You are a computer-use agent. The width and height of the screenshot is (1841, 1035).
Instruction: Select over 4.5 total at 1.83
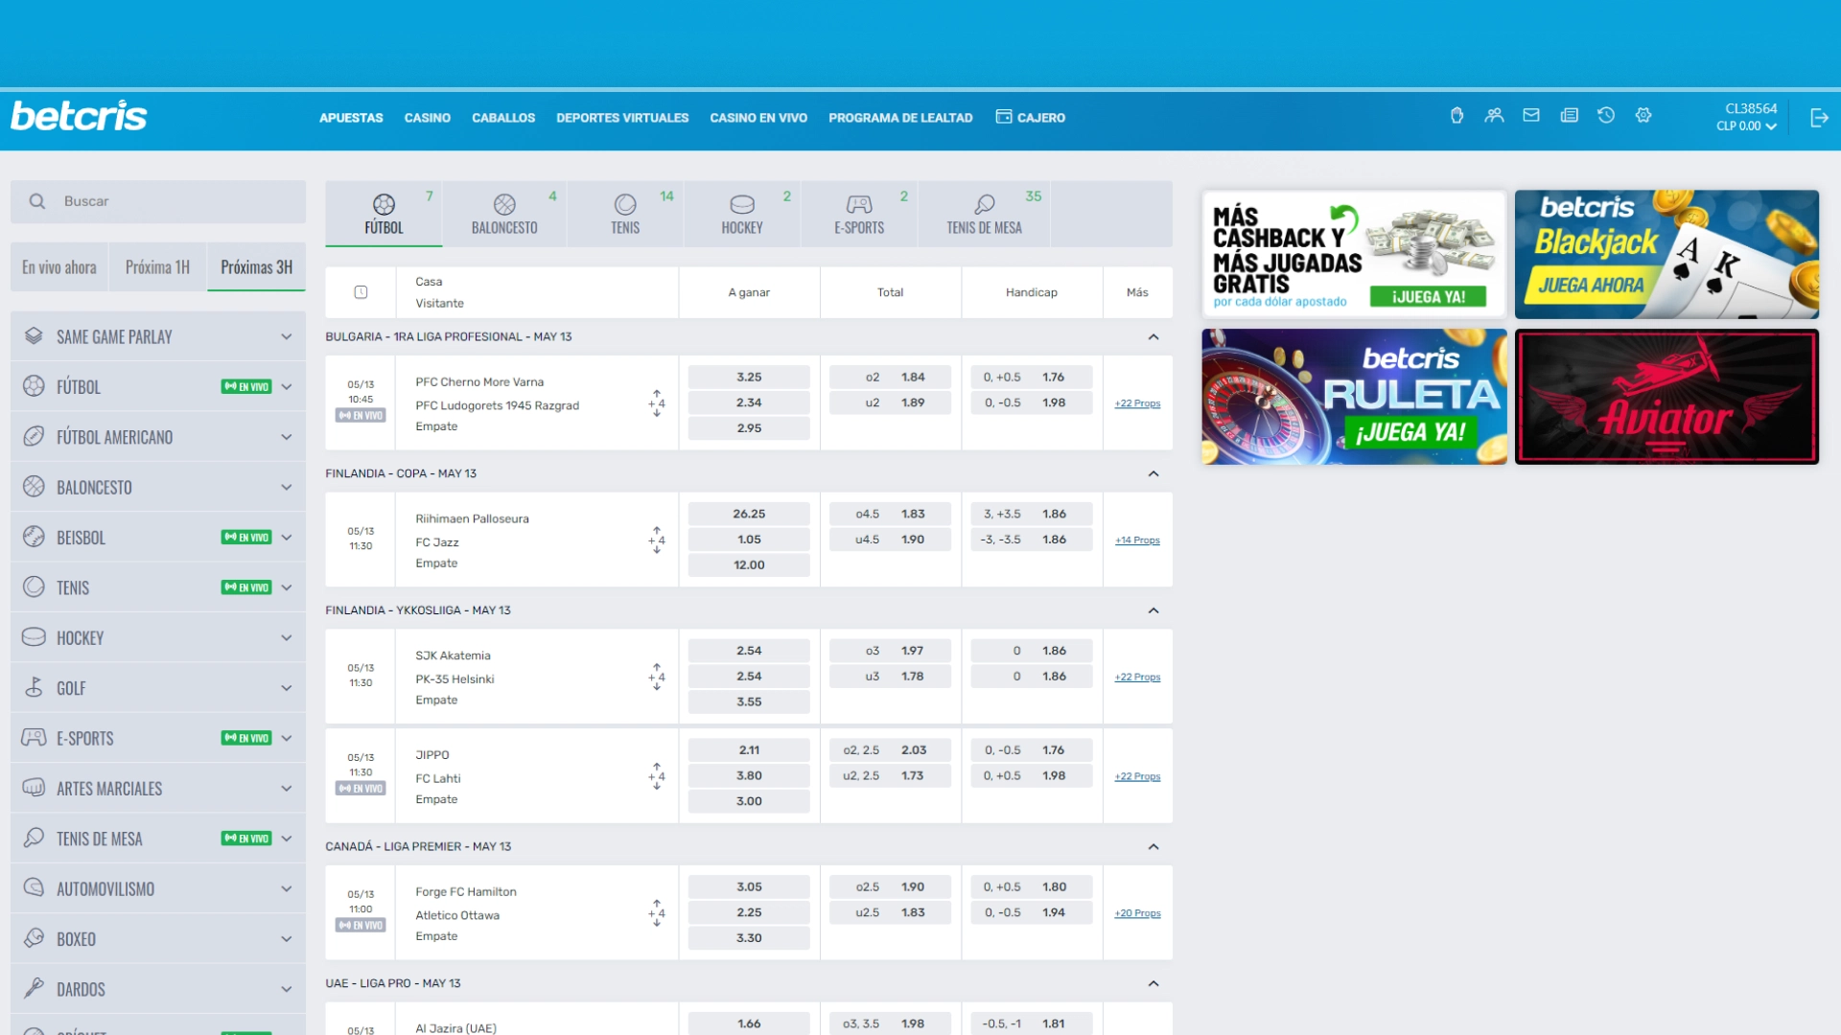[x=890, y=515]
